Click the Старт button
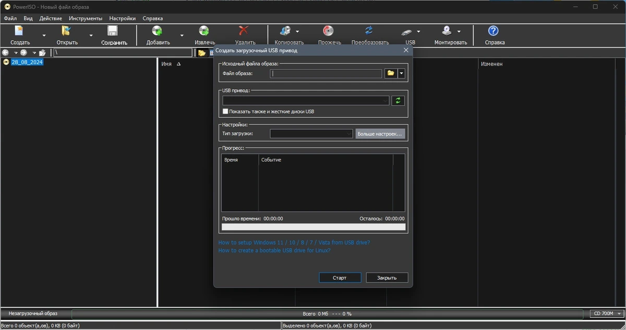Screen dimensions: 626x330 click(340, 278)
